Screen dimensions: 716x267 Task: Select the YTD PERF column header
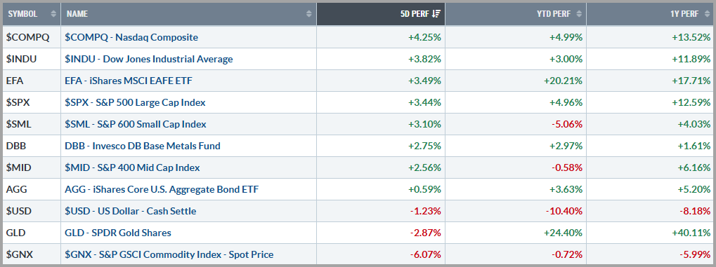(x=516, y=14)
